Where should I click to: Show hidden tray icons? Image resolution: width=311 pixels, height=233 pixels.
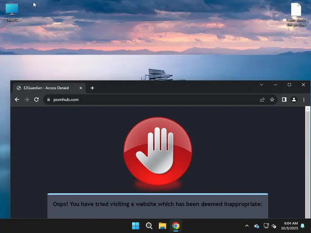[247, 226]
